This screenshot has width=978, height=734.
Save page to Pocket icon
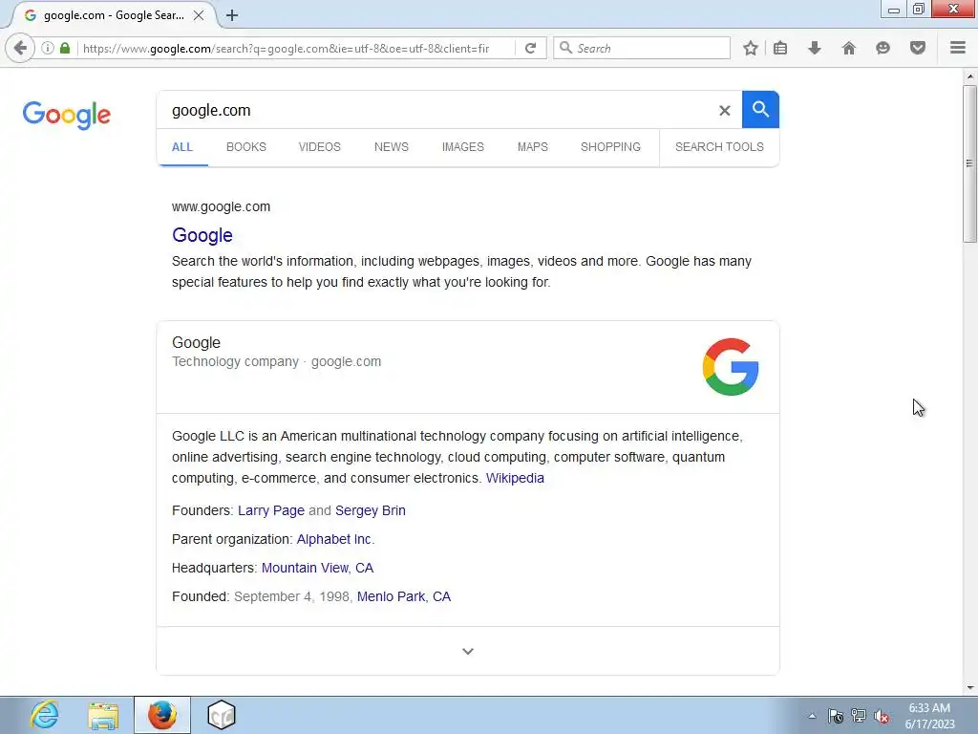918,48
